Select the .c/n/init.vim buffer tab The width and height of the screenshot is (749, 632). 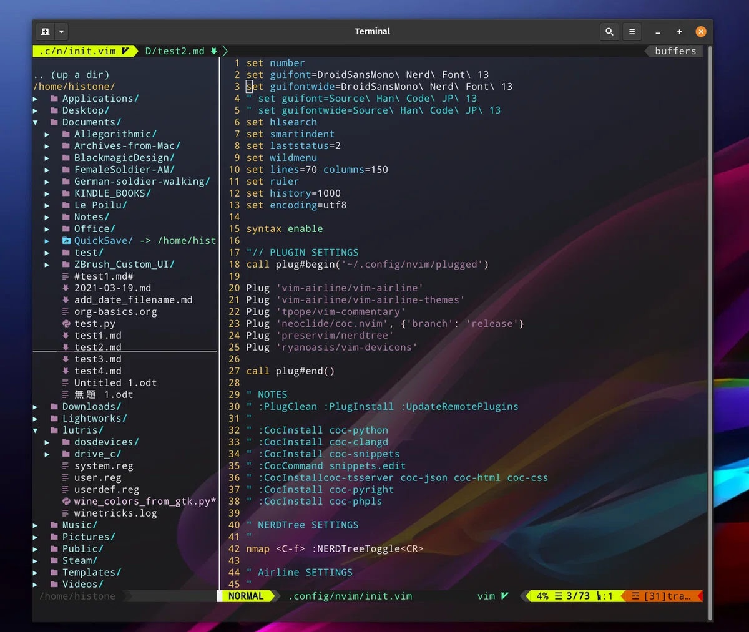pyautogui.click(x=85, y=51)
